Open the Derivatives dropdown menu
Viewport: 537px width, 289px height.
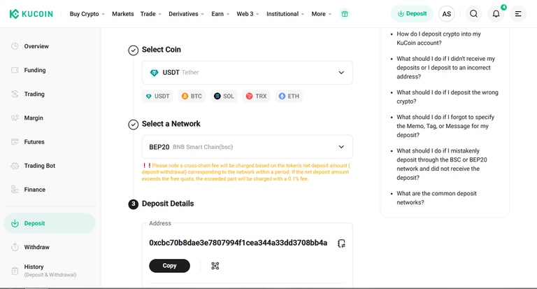(186, 14)
